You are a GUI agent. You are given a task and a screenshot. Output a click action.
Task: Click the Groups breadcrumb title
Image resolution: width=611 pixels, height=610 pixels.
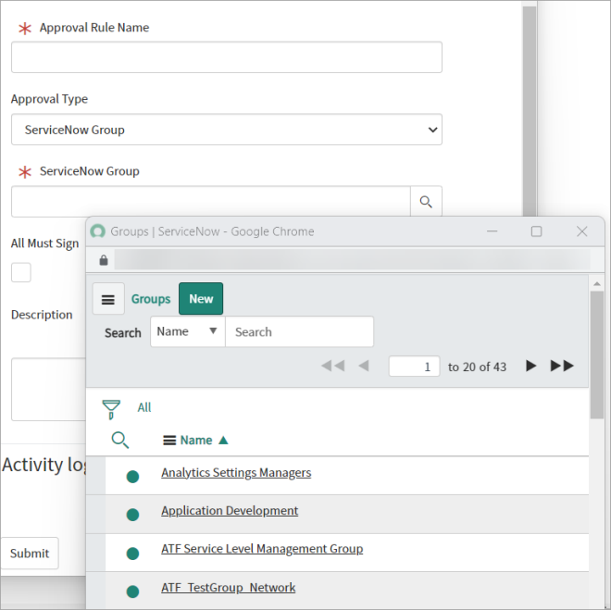point(151,299)
